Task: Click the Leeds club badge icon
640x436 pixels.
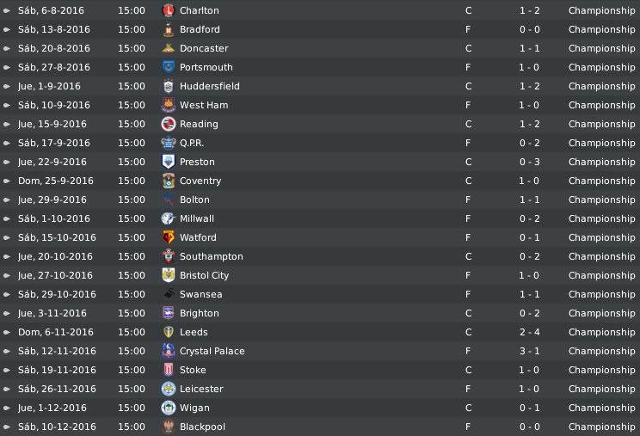Action: 168,332
